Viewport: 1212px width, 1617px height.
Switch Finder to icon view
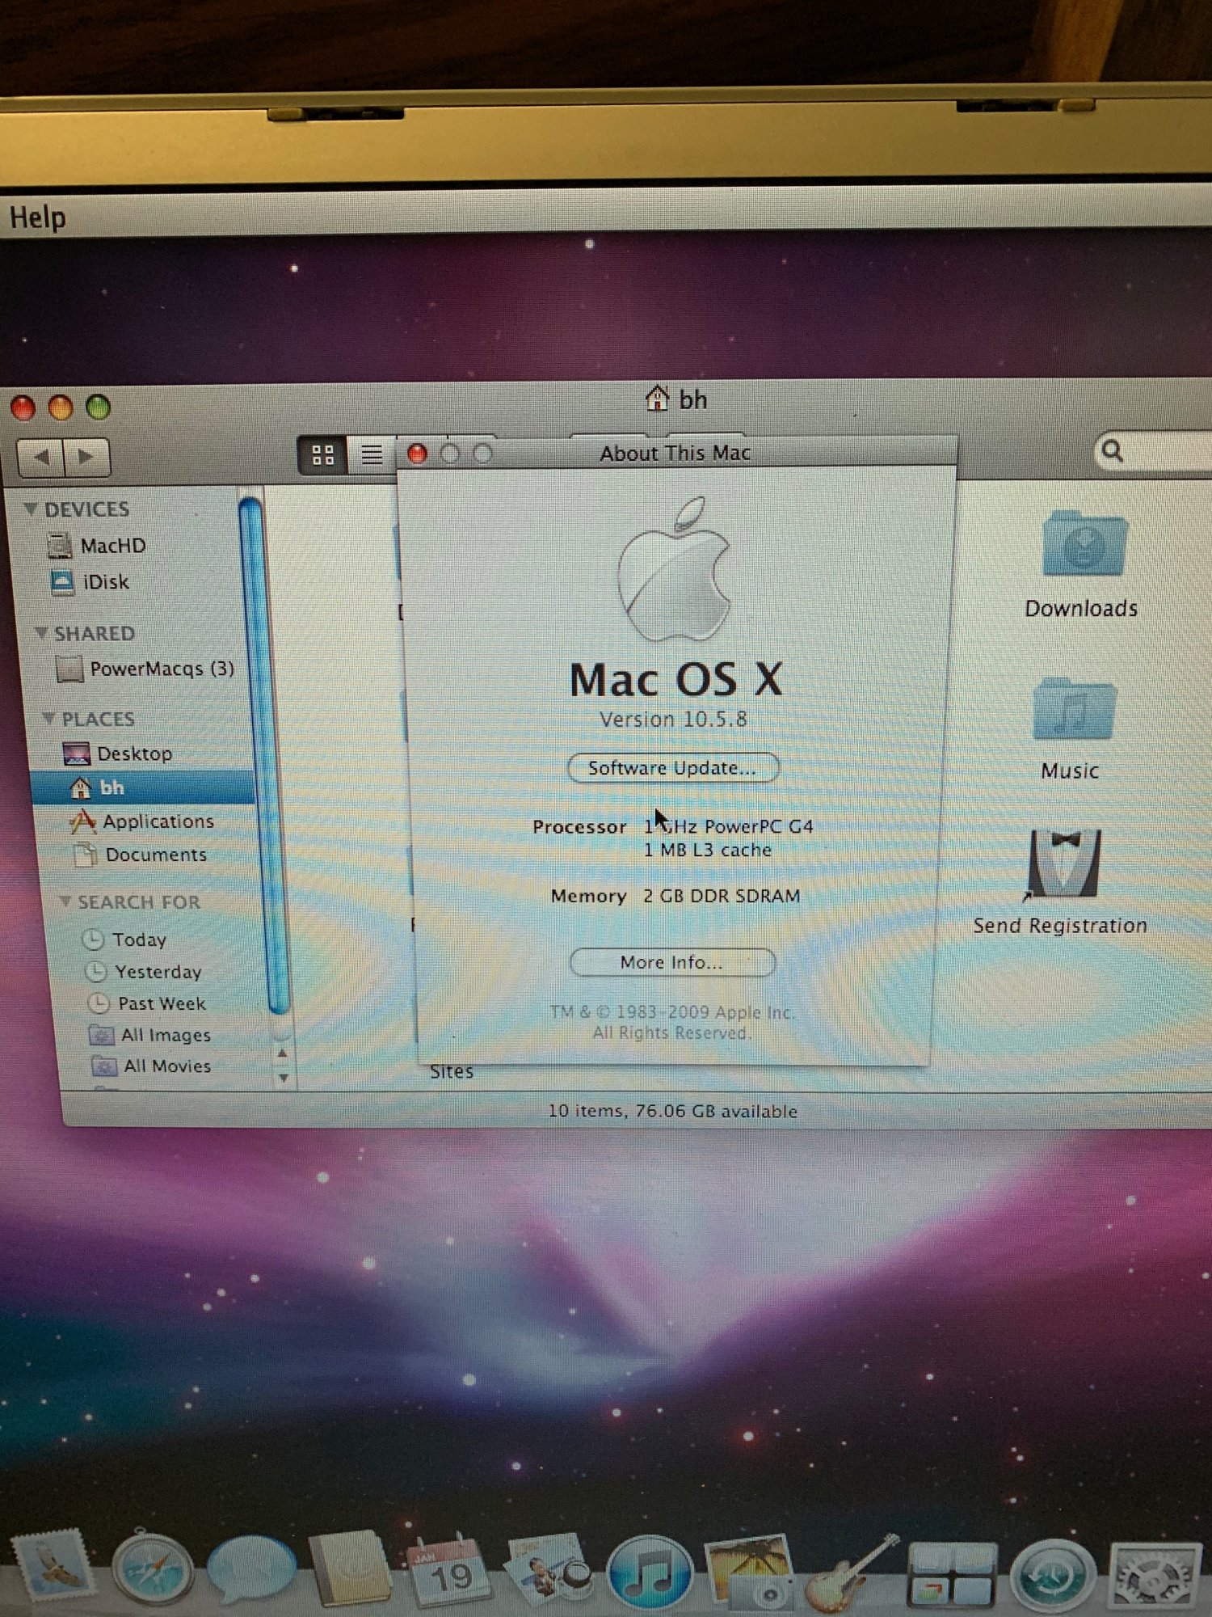322,455
